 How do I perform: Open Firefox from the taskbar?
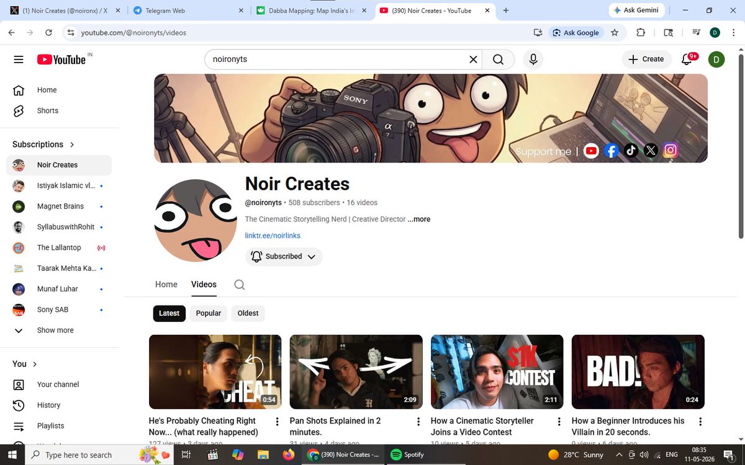click(x=288, y=454)
